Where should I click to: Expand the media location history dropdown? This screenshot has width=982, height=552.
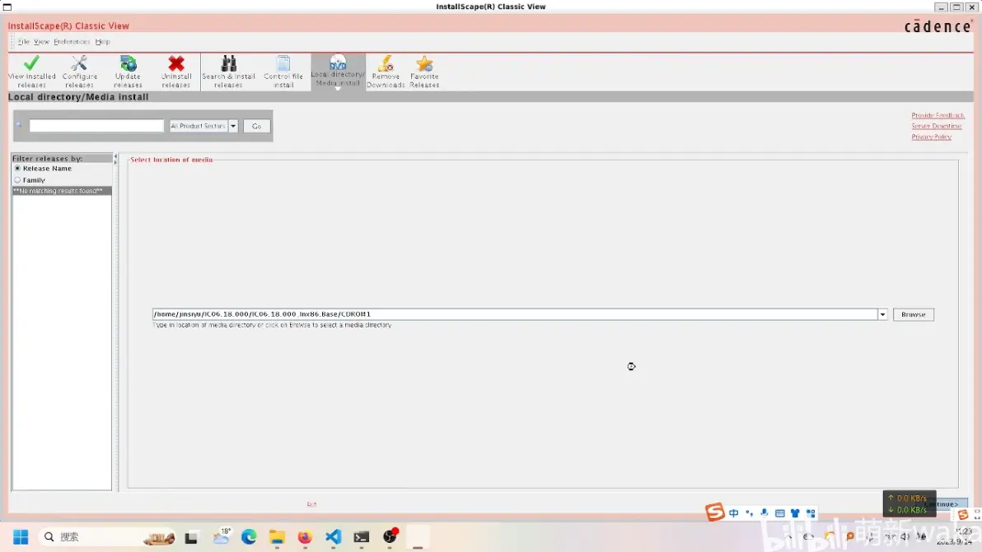point(882,314)
